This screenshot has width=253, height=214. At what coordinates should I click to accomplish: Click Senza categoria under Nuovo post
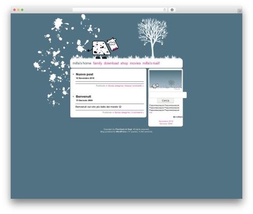click(x=115, y=86)
